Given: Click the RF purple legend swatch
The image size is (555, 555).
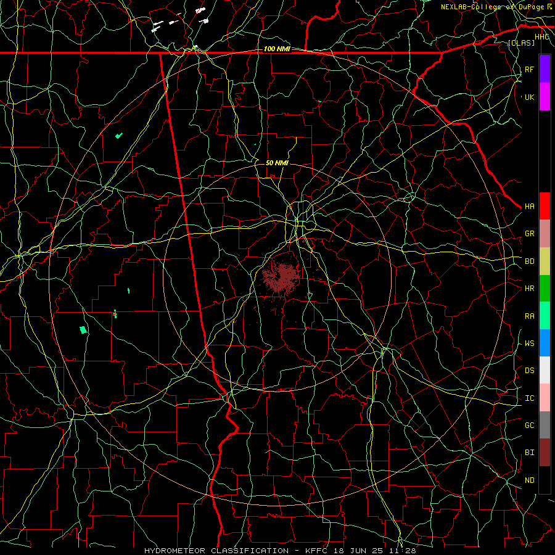Looking at the screenshot, I should click(x=545, y=69).
